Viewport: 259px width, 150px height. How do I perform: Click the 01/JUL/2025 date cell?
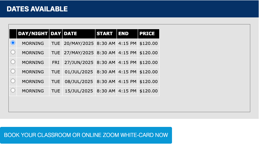tap(79, 72)
